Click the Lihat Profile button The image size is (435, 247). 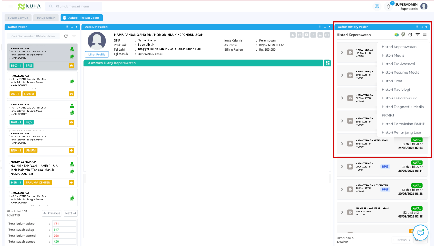click(x=97, y=54)
